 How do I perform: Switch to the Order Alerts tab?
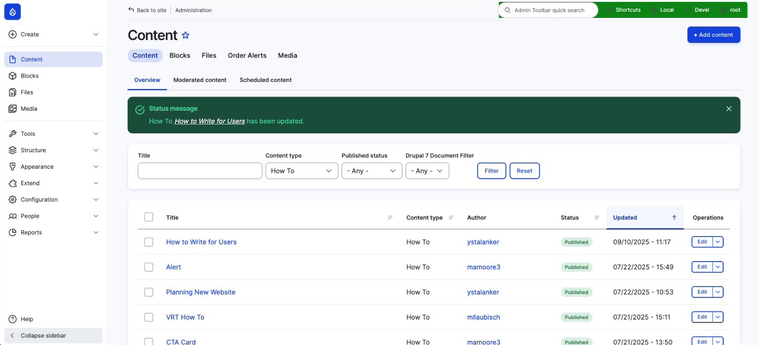pos(247,56)
